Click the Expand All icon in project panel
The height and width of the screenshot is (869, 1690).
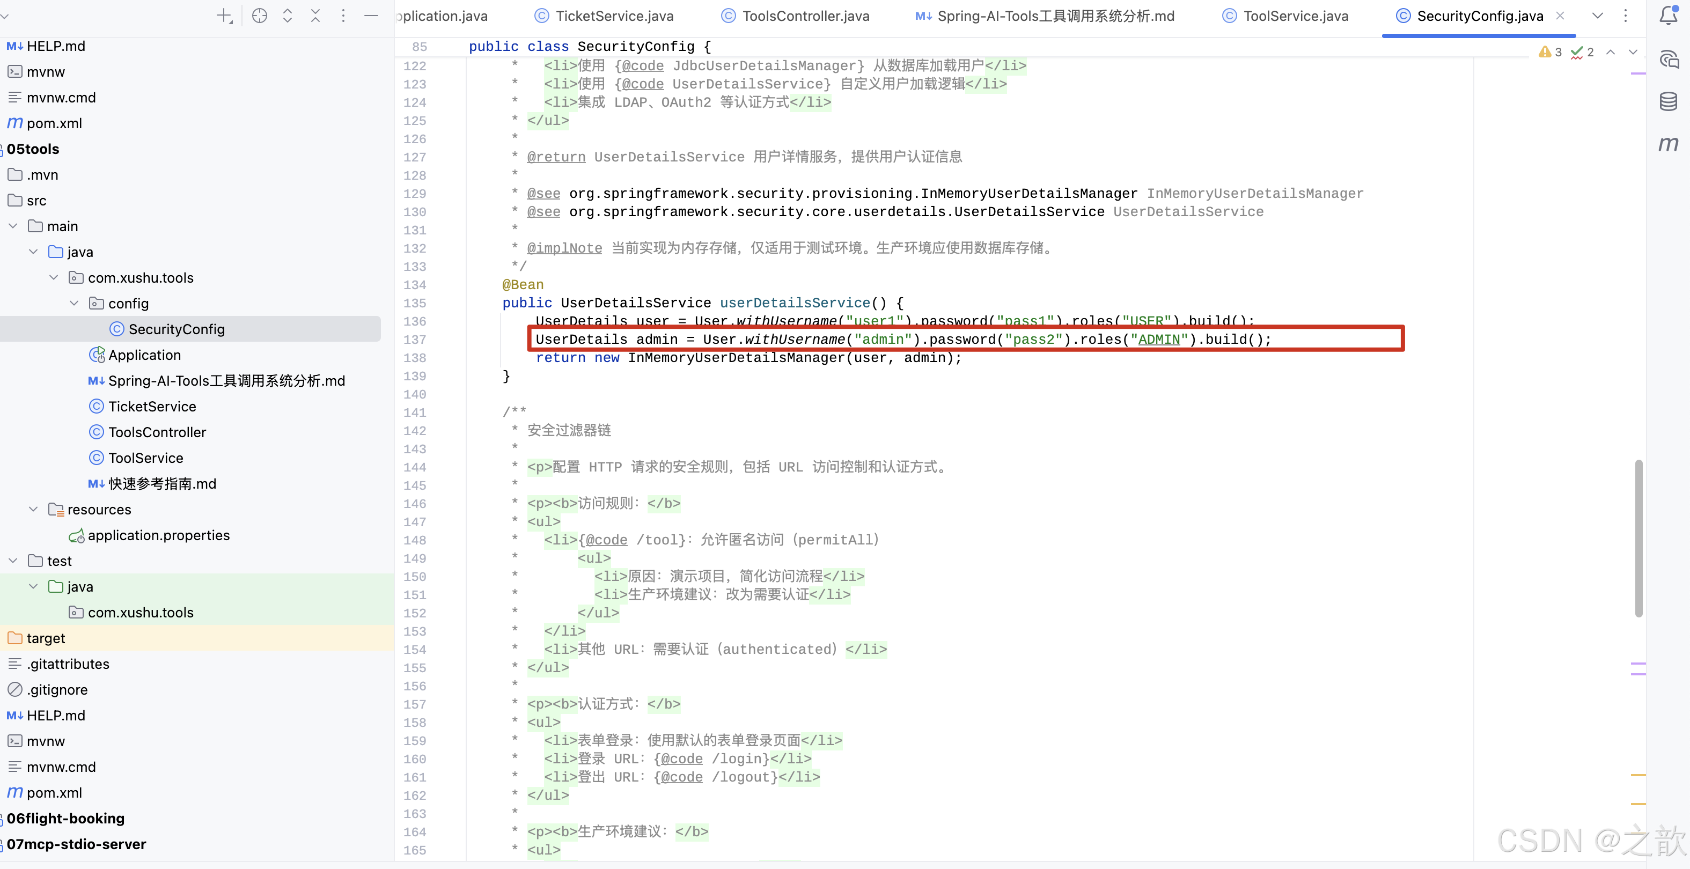pyautogui.click(x=288, y=16)
